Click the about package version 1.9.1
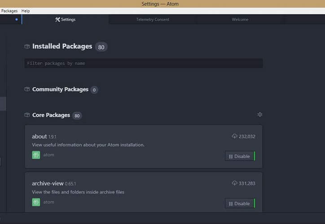 [x=52, y=137]
